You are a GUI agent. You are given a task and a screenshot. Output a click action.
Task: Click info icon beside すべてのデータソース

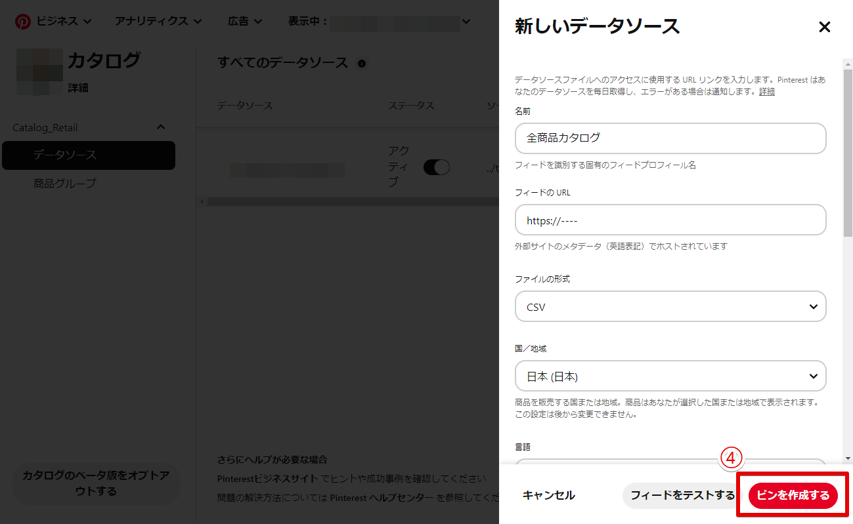361,64
